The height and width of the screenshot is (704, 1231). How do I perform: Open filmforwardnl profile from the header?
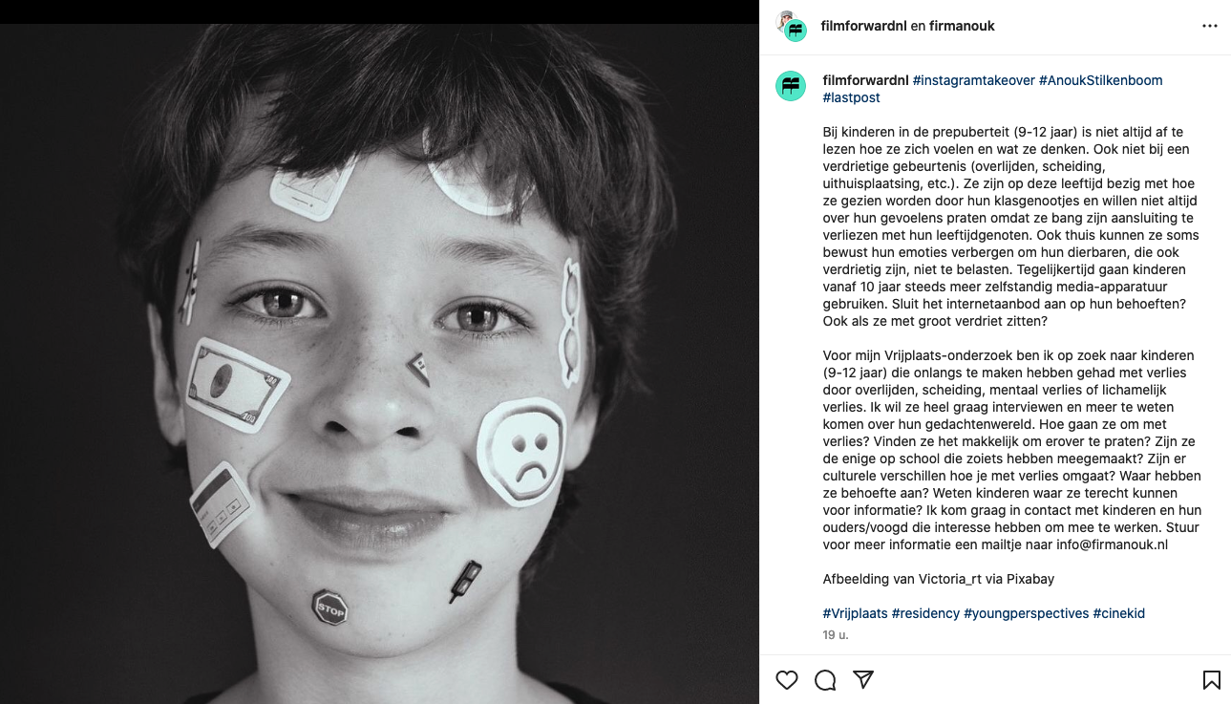click(864, 26)
